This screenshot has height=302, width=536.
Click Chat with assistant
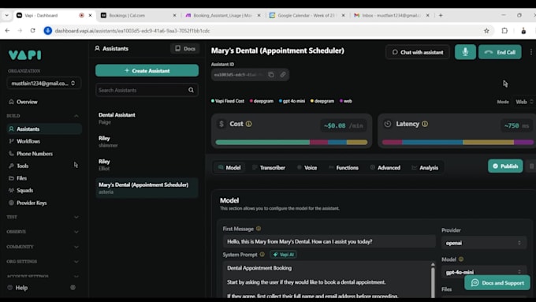point(418,52)
